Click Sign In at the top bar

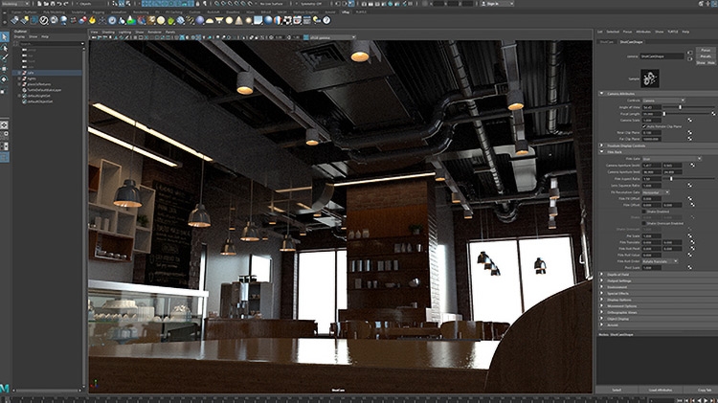click(496, 4)
